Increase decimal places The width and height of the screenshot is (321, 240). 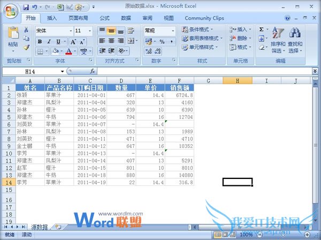pyautogui.click(x=148, y=51)
